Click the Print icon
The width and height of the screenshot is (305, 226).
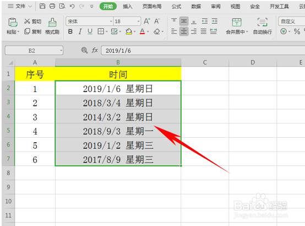click(x=52, y=6)
